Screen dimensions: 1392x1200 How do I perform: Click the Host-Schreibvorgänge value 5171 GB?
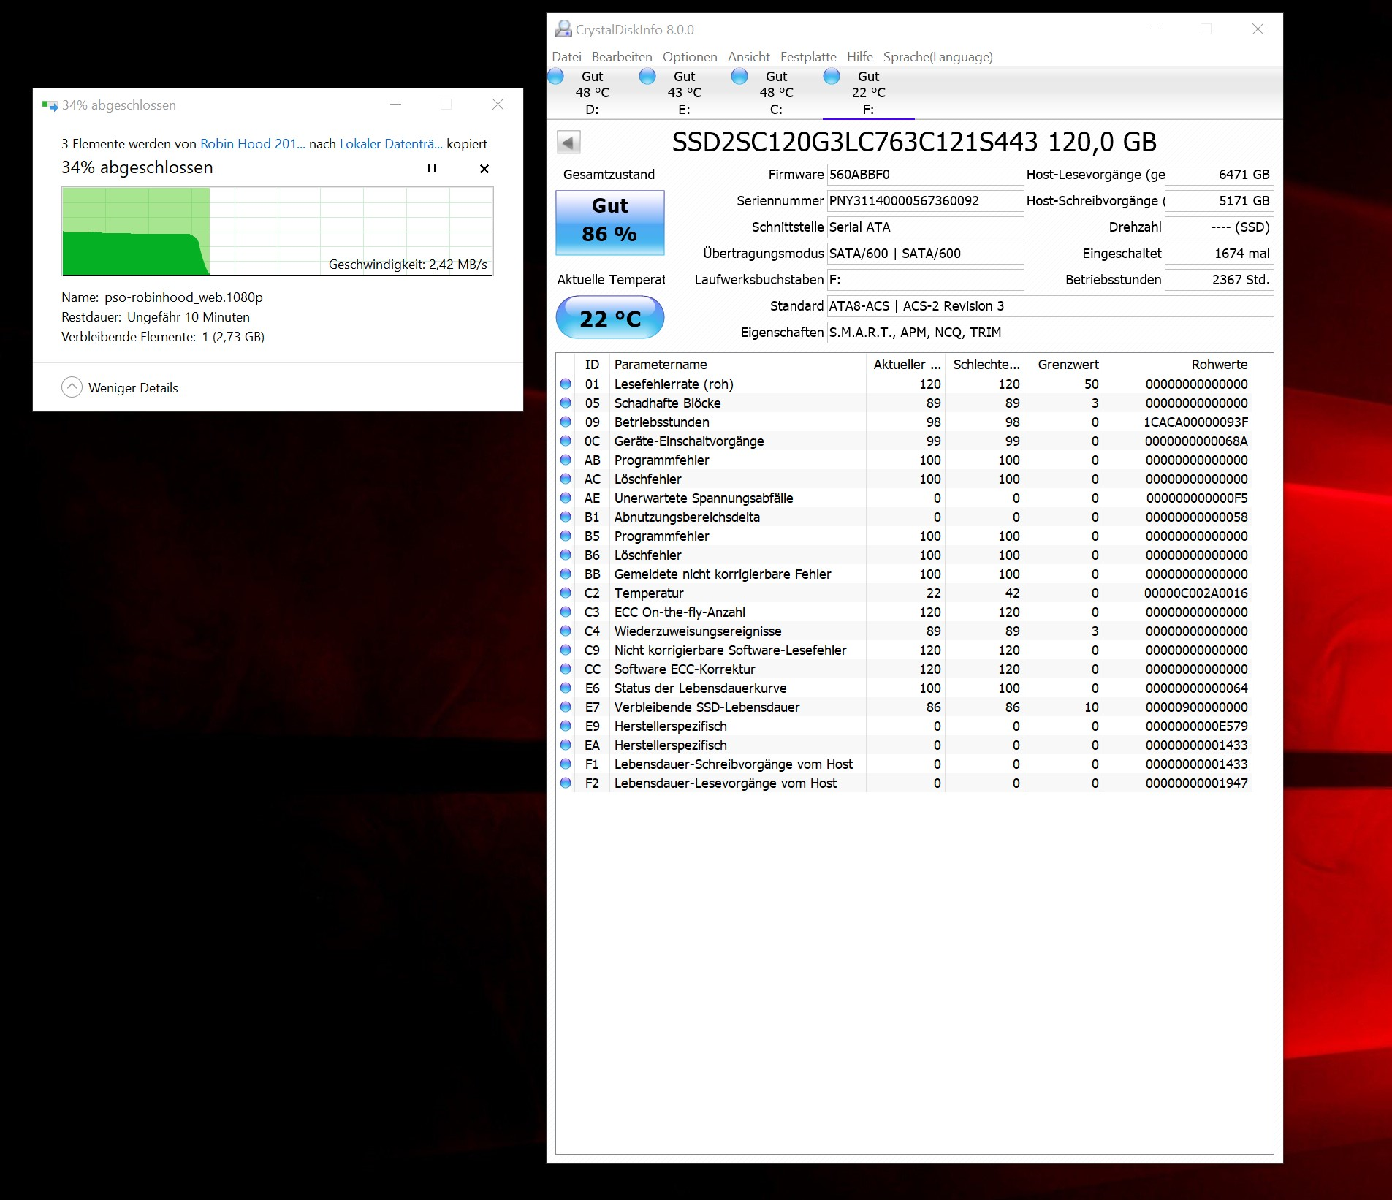click(x=1219, y=201)
